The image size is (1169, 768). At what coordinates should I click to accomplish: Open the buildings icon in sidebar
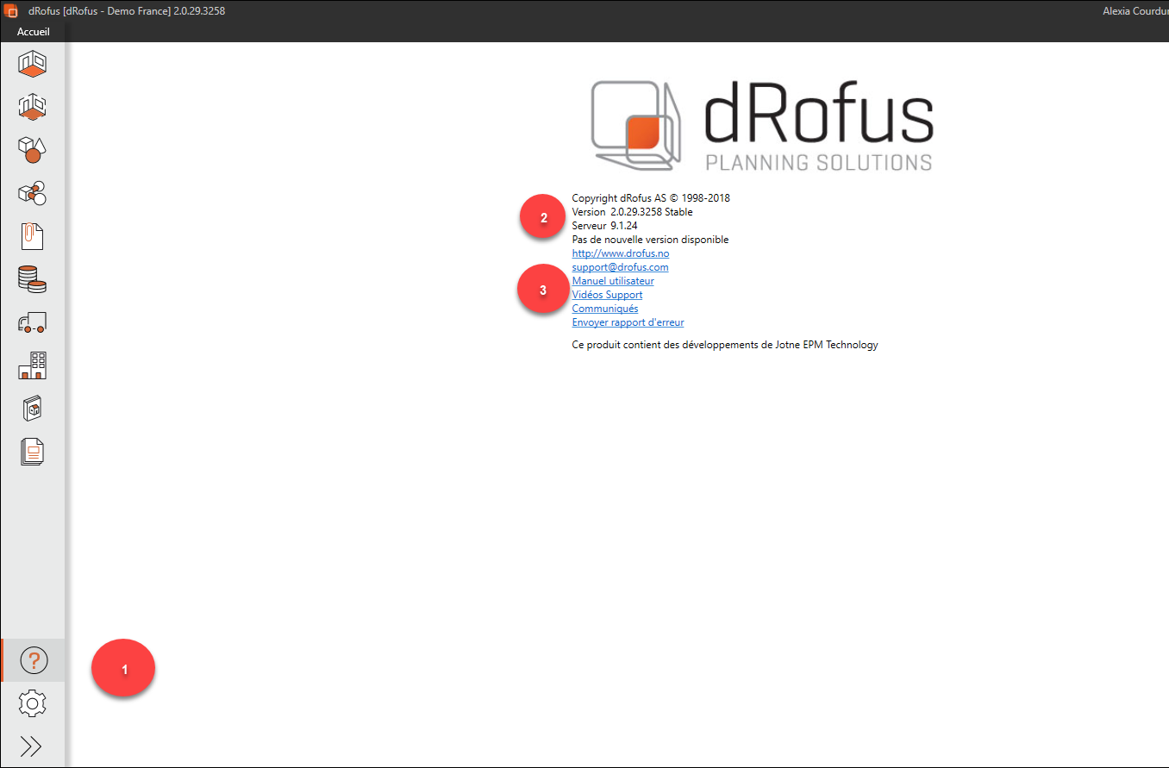tap(33, 365)
